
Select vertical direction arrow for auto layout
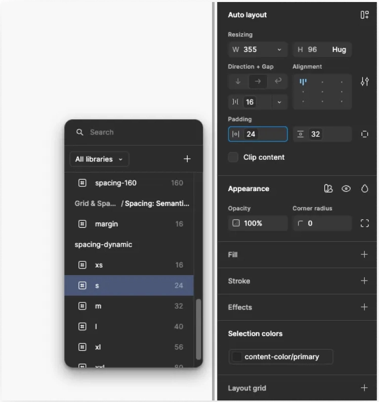[x=238, y=81]
